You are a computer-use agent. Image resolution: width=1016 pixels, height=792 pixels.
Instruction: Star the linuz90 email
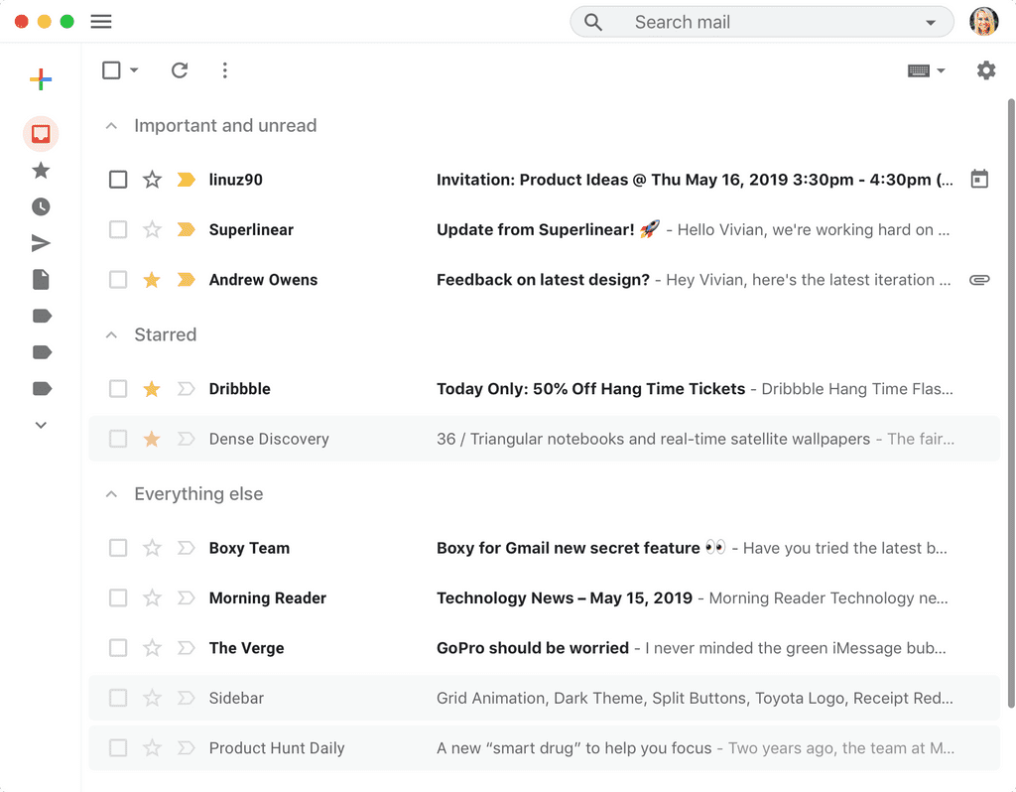(x=152, y=179)
